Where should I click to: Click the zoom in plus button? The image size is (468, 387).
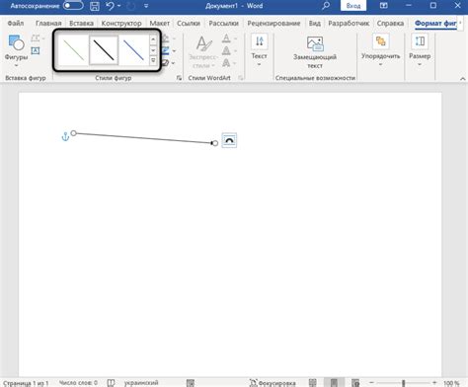(434, 382)
